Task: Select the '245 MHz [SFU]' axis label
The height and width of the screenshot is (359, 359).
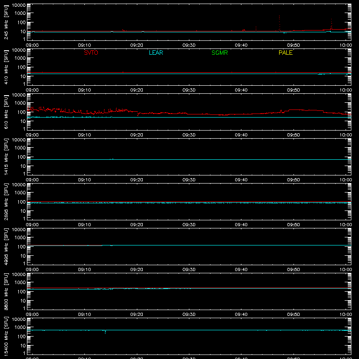Action: point(6,22)
